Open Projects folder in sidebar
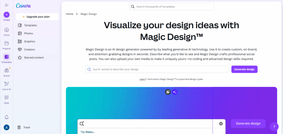The image size is (283, 134). (7, 45)
